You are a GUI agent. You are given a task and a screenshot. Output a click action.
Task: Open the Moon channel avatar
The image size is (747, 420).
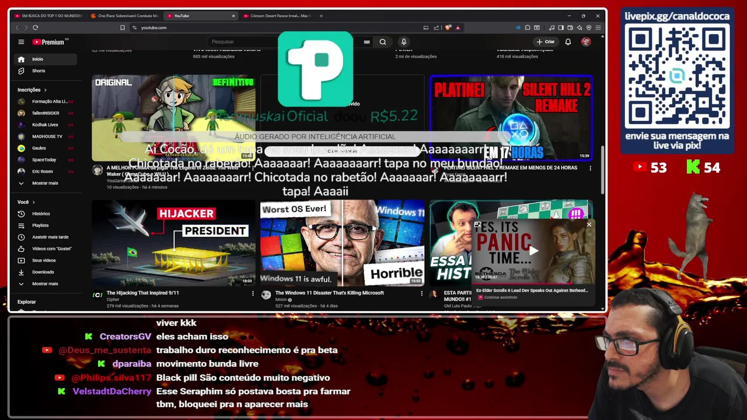point(266,295)
